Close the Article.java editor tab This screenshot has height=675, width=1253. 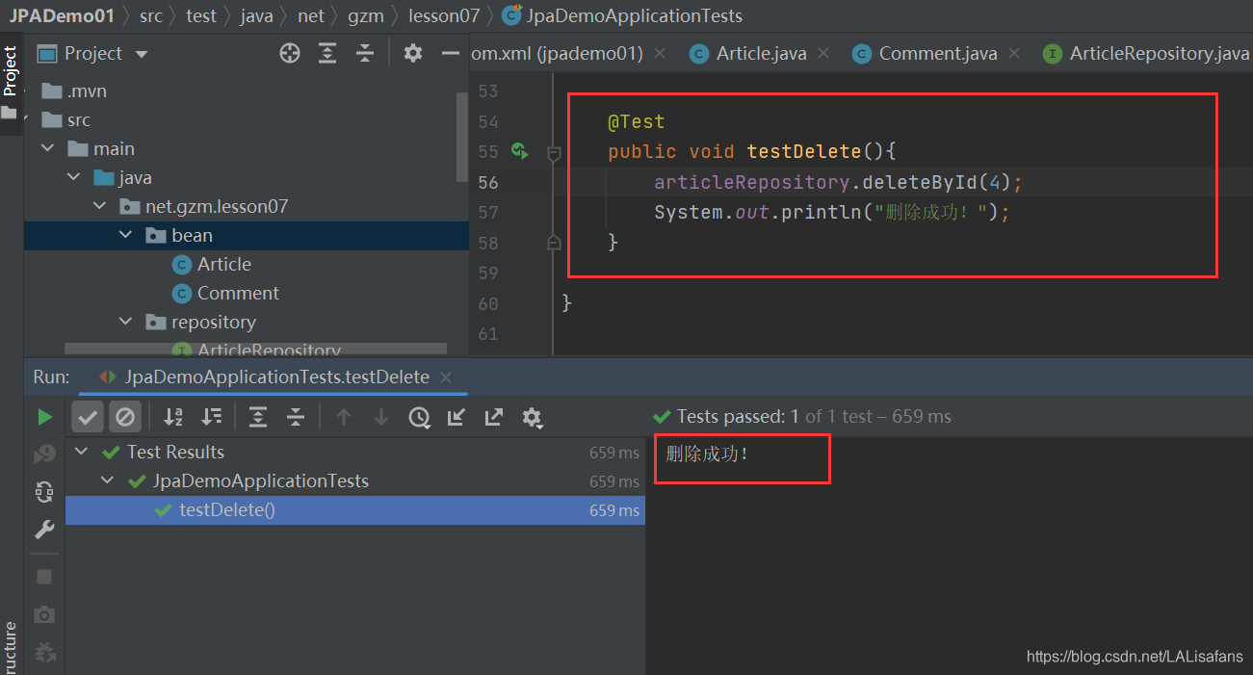[823, 54]
